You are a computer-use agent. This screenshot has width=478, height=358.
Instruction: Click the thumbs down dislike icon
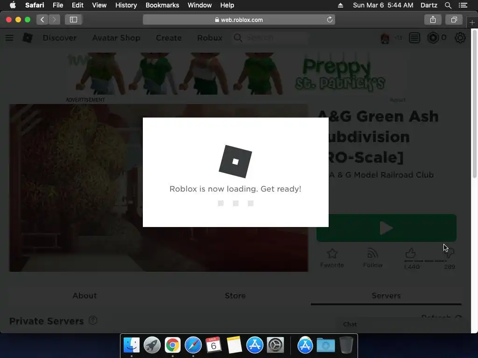(x=450, y=253)
